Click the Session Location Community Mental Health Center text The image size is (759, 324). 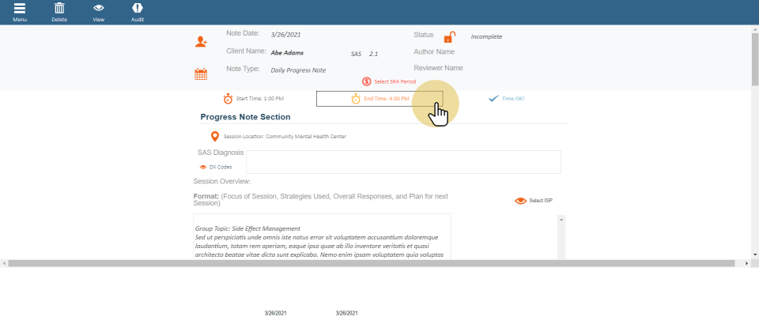tap(285, 137)
